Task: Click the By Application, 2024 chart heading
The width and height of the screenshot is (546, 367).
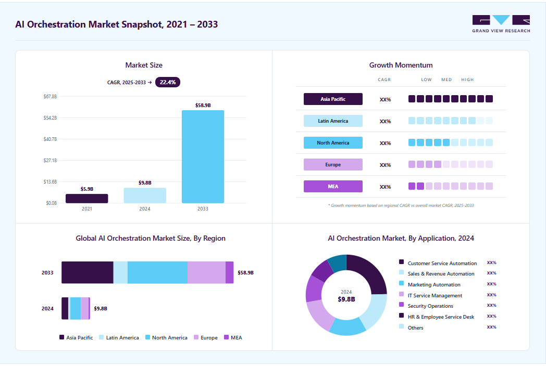Action: tap(401, 239)
